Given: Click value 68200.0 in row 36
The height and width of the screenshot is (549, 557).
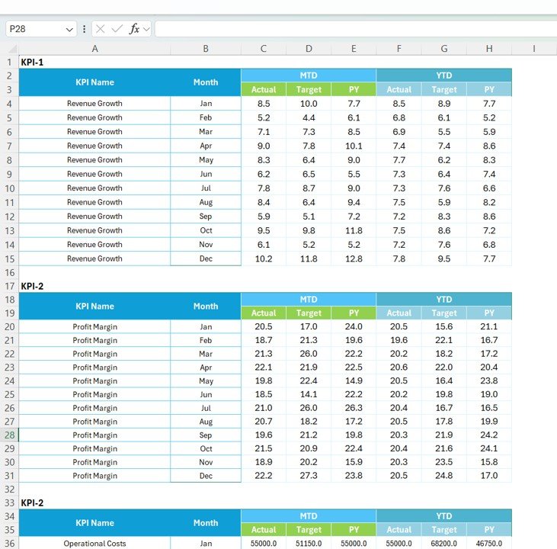Looking at the screenshot, I should [x=444, y=544].
